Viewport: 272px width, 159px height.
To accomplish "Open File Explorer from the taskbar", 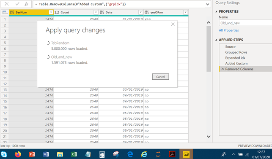I will tap(60, 154).
